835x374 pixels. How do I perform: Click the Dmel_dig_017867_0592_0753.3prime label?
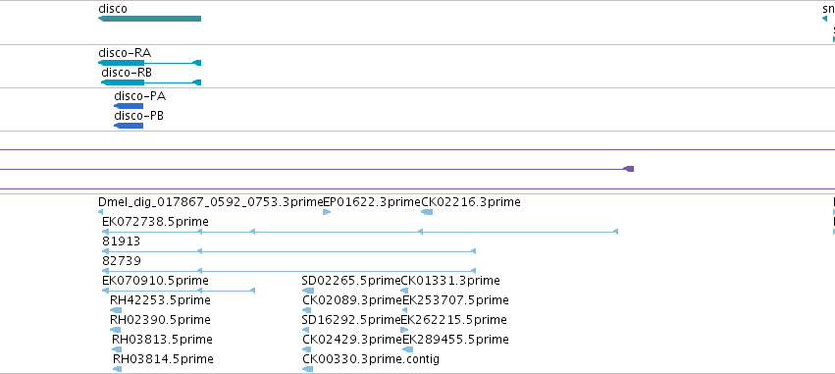[x=211, y=202]
